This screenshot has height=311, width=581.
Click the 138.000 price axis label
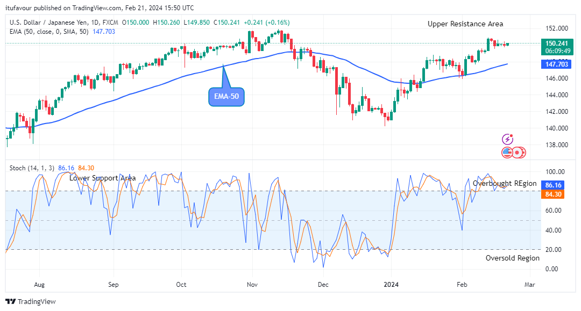[x=557, y=145]
